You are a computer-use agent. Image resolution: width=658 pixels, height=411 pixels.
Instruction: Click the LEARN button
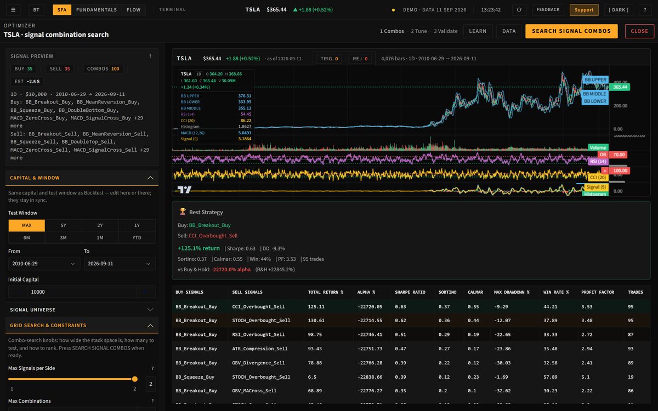[478, 31]
